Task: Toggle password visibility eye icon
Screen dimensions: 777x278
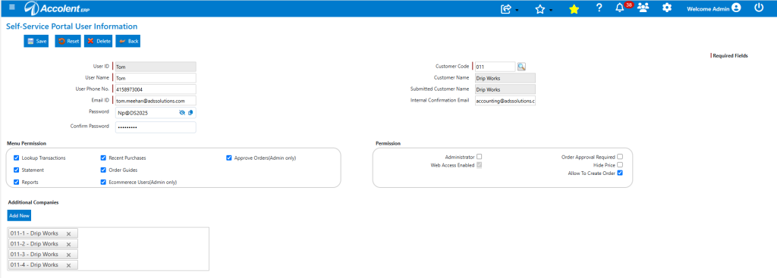Action: pos(182,113)
